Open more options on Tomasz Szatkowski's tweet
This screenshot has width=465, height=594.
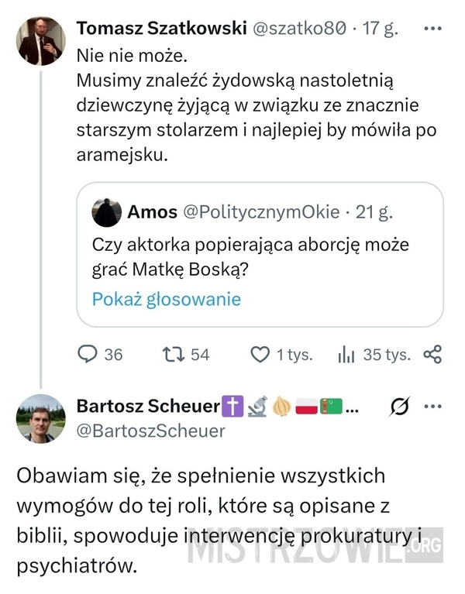click(x=432, y=29)
